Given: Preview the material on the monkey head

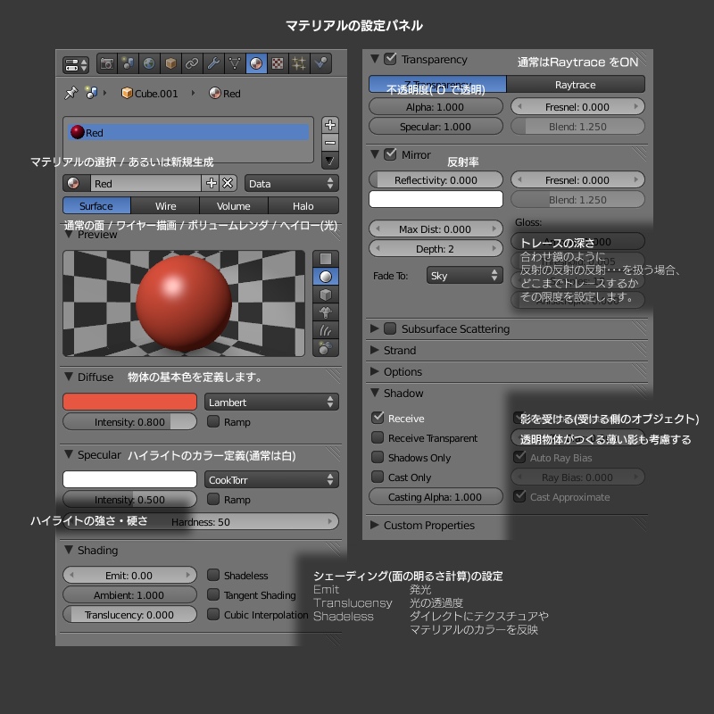Looking at the screenshot, I should coord(326,311).
